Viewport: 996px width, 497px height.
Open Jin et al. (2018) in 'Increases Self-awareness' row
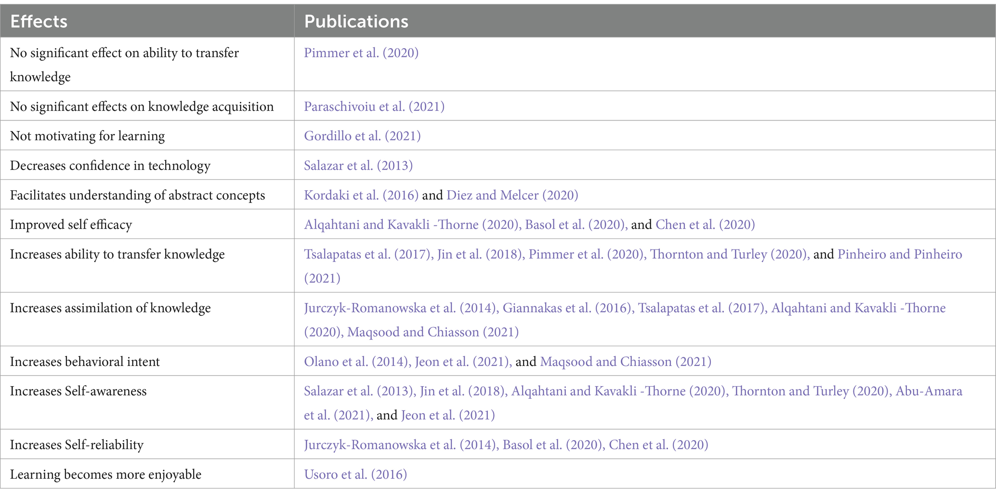tap(463, 392)
